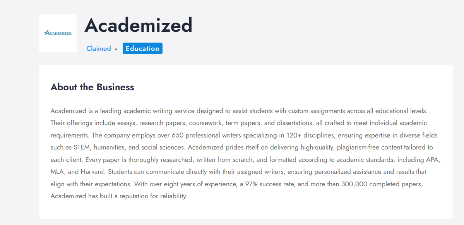464x225 pixels.
Task: Click "APA" at the end of the line
Action: 433,160
